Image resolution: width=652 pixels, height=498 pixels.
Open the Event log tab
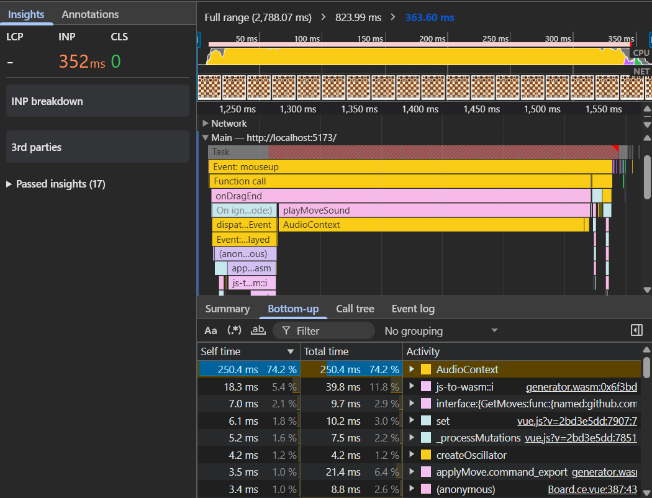pyautogui.click(x=413, y=309)
